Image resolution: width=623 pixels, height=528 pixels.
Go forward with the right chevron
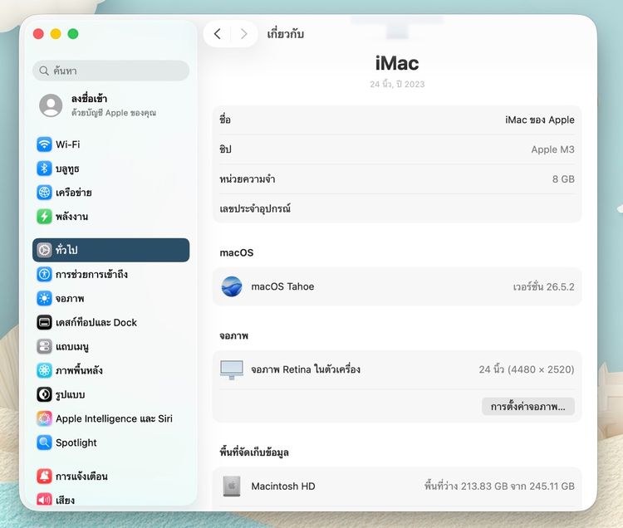[x=244, y=34]
